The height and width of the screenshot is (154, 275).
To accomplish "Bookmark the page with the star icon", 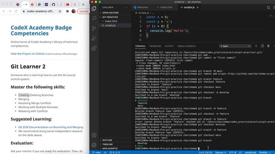I will click(60, 11).
